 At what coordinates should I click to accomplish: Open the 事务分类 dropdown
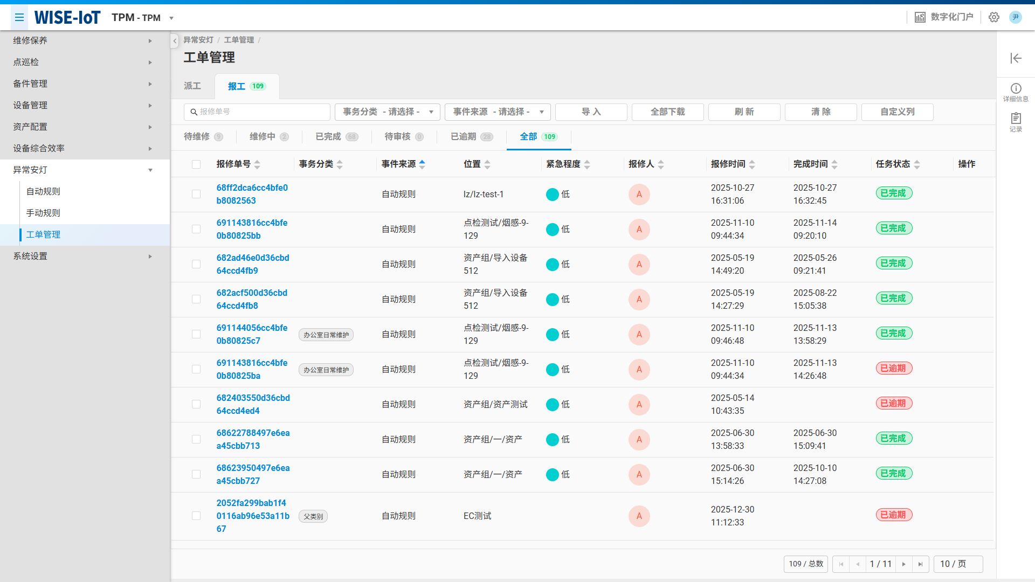click(387, 112)
